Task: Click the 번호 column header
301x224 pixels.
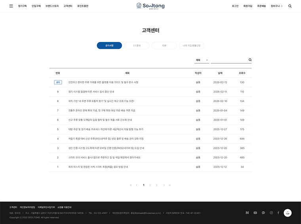Action: pos(58,73)
